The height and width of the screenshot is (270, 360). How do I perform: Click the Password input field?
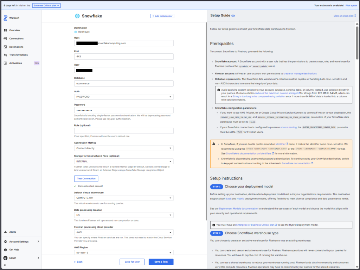pos(124,110)
